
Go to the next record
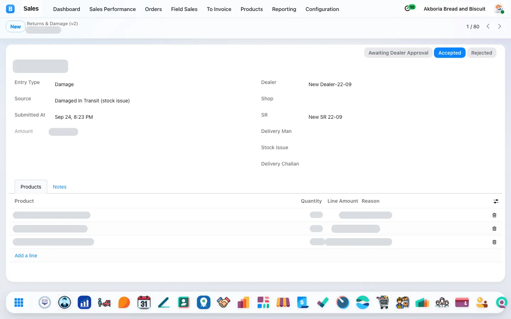coord(500,27)
